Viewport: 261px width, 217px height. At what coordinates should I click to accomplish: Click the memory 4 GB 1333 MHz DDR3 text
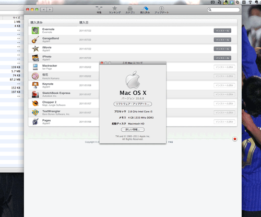click(x=141, y=118)
